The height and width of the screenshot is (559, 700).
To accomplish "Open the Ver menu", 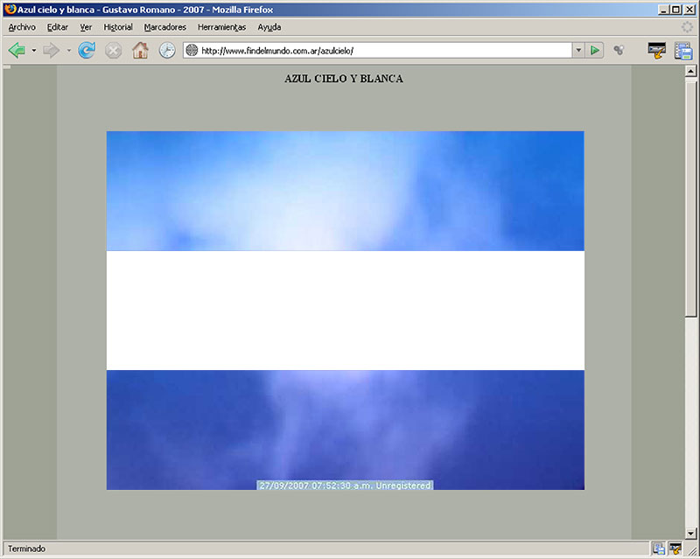I will pyautogui.click(x=86, y=27).
